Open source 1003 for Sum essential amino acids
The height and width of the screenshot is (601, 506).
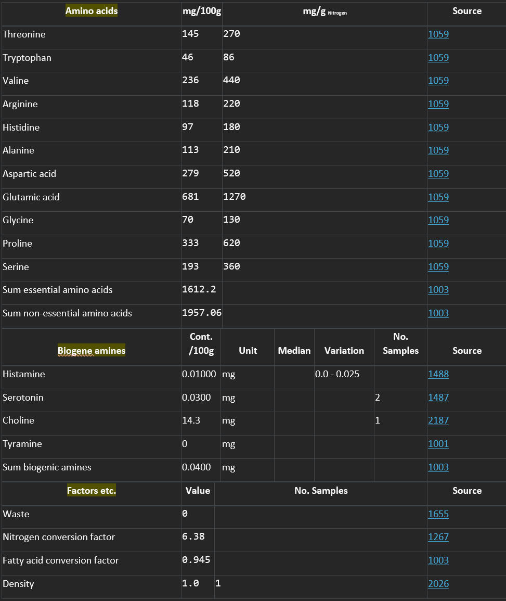click(x=438, y=290)
